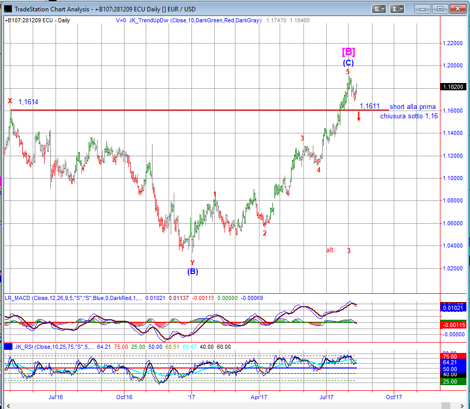Click the red wave label 2
Screen dimensions: 470x409
point(265,233)
